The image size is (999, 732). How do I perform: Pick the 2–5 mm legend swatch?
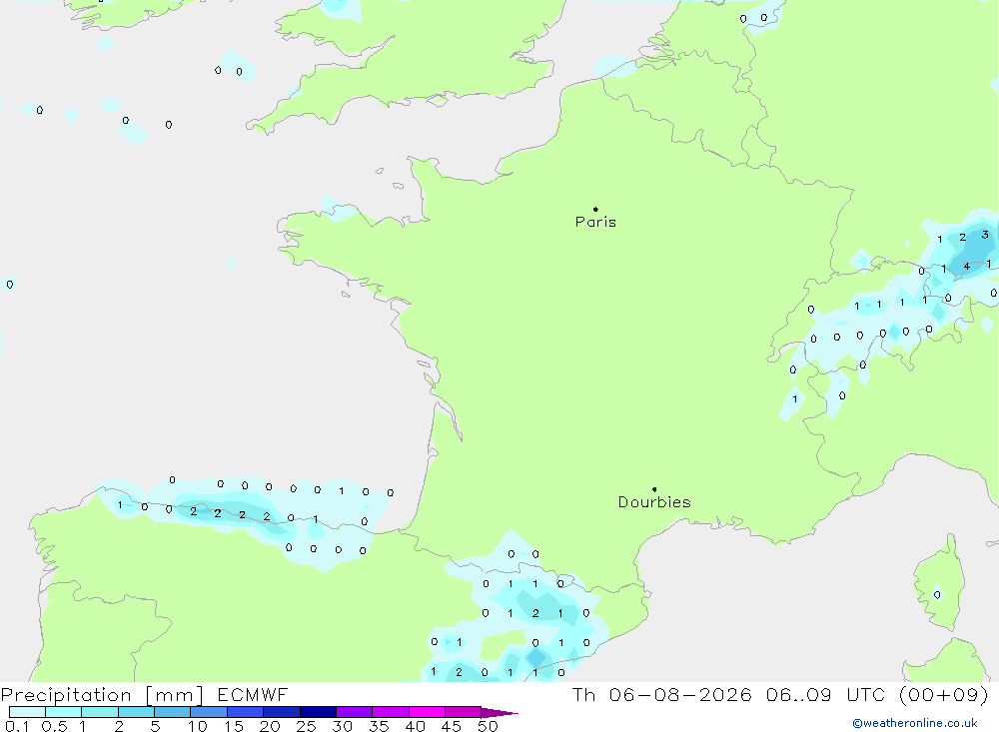click(x=136, y=712)
